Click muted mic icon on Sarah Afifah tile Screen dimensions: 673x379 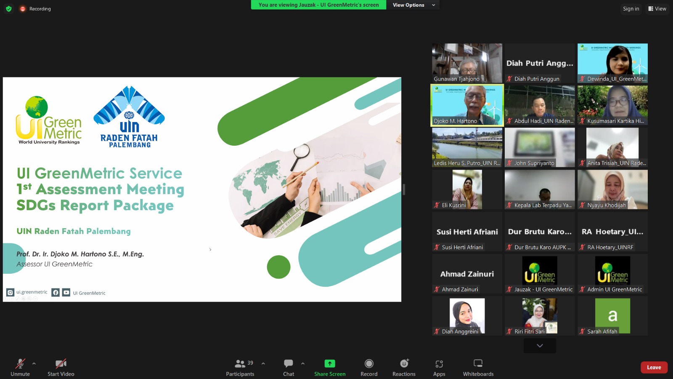click(x=582, y=331)
